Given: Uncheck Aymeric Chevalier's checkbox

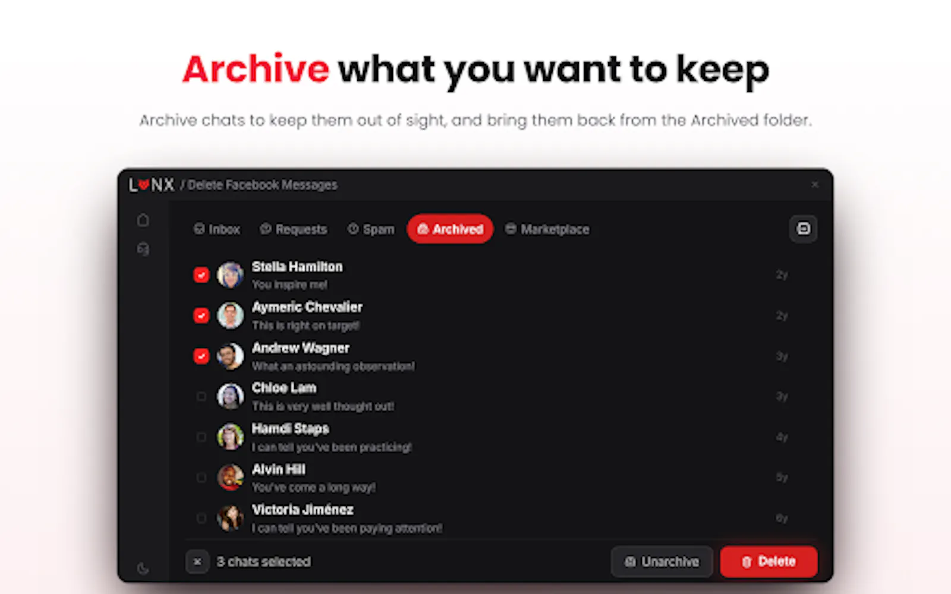Looking at the screenshot, I should point(201,315).
